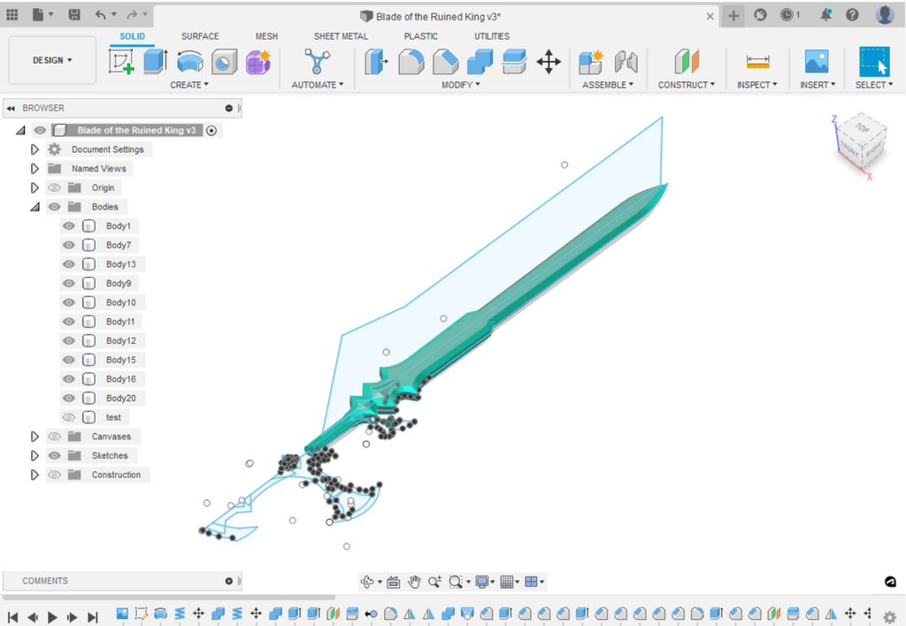Expand the Sketches folder
The width and height of the screenshot is (906, 626).
click(x=35, y=456)
